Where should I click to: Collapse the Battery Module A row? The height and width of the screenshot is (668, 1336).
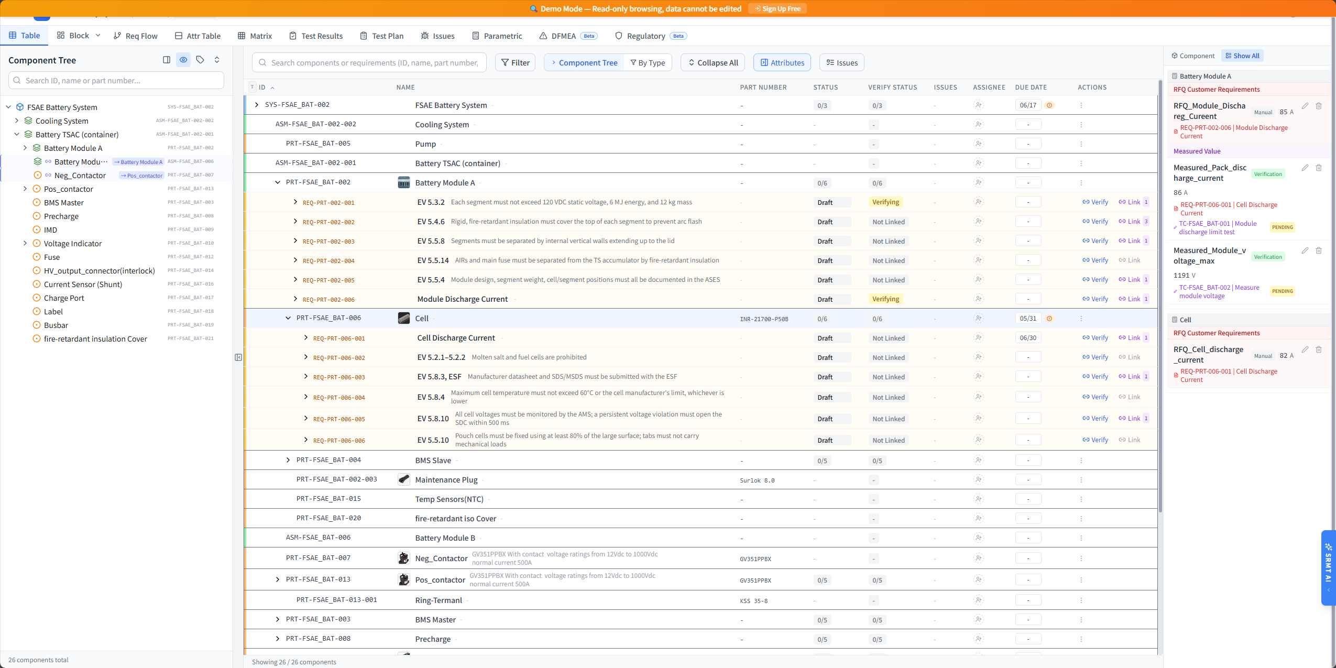point(277,182)
